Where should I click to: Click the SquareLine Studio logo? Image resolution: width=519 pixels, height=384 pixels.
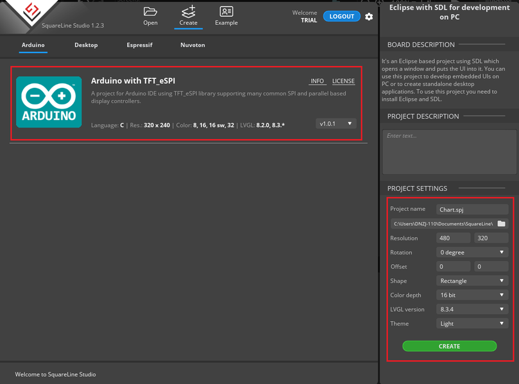point(32,12)
